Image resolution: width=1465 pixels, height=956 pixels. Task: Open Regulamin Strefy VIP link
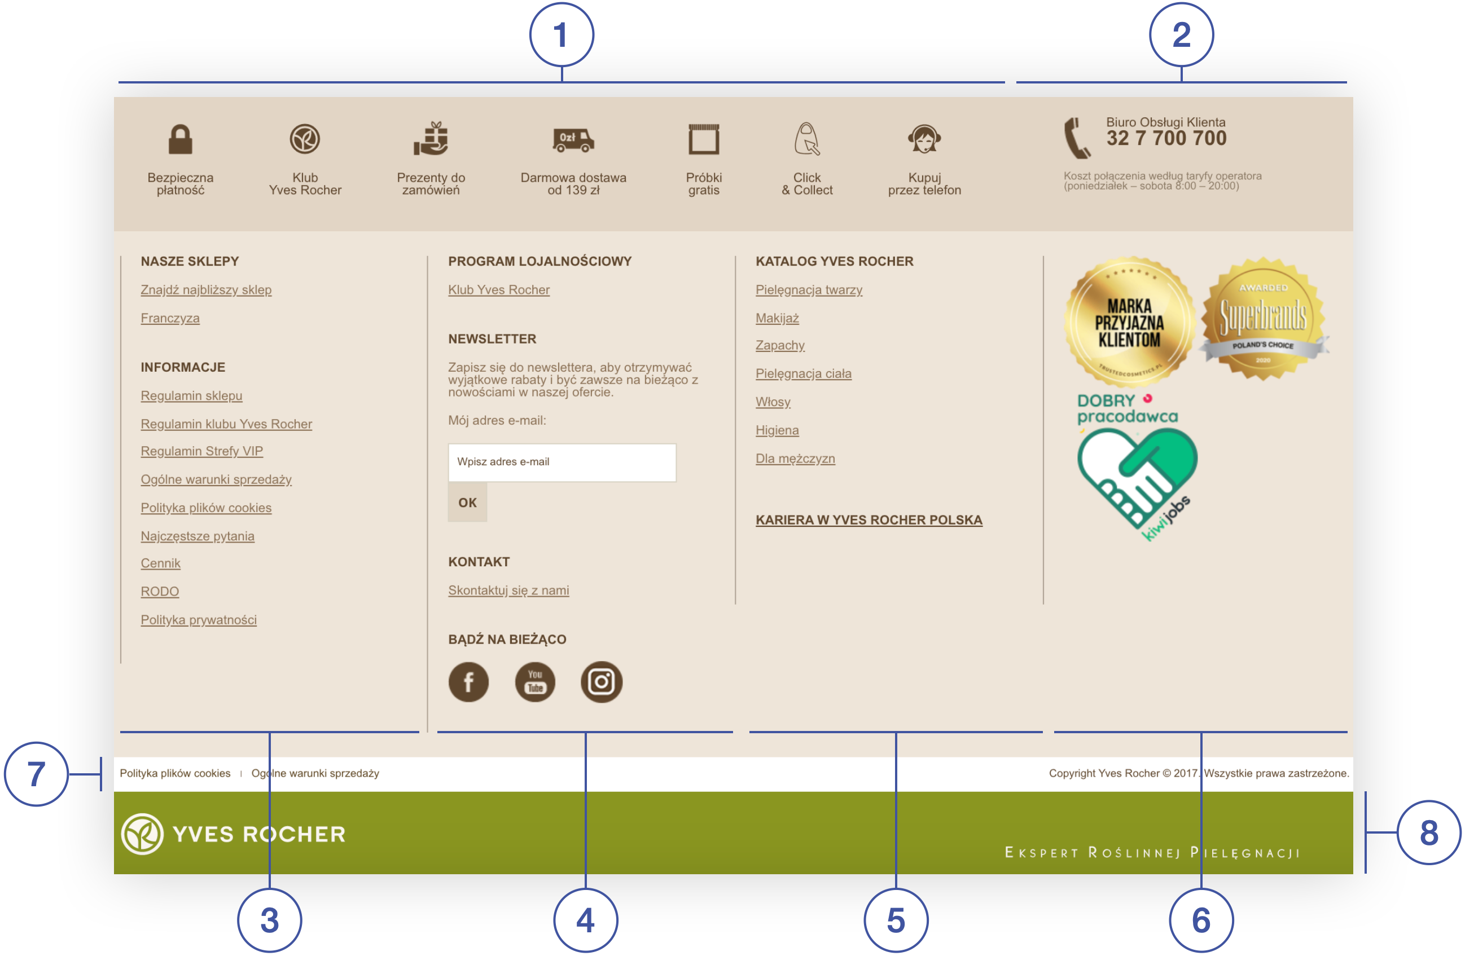coord(201,451)
